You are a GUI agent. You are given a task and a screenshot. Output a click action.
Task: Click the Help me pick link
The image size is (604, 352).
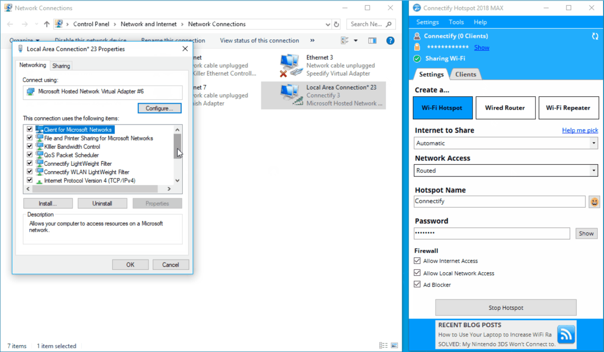click(580, 130)
